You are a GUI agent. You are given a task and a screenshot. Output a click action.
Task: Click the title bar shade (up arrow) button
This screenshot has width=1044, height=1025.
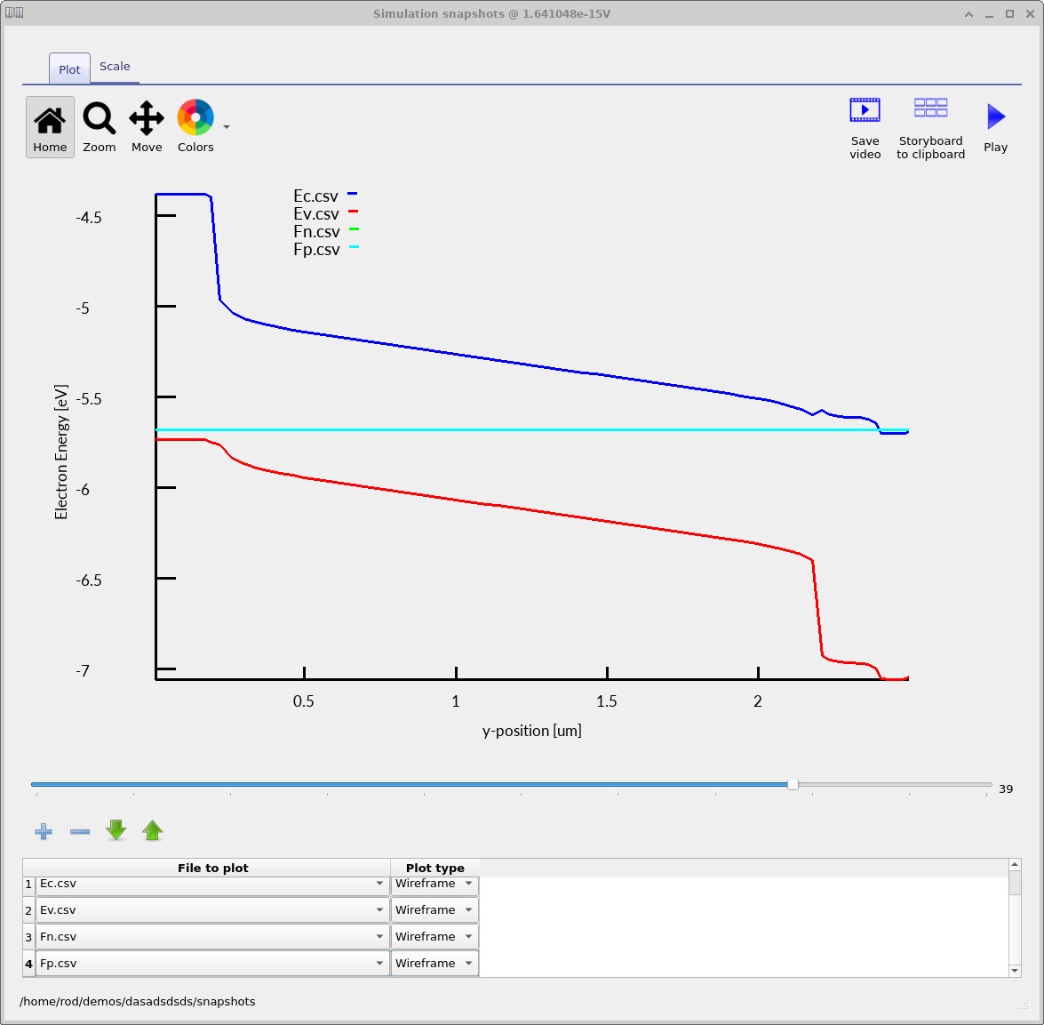click(968, 14)
